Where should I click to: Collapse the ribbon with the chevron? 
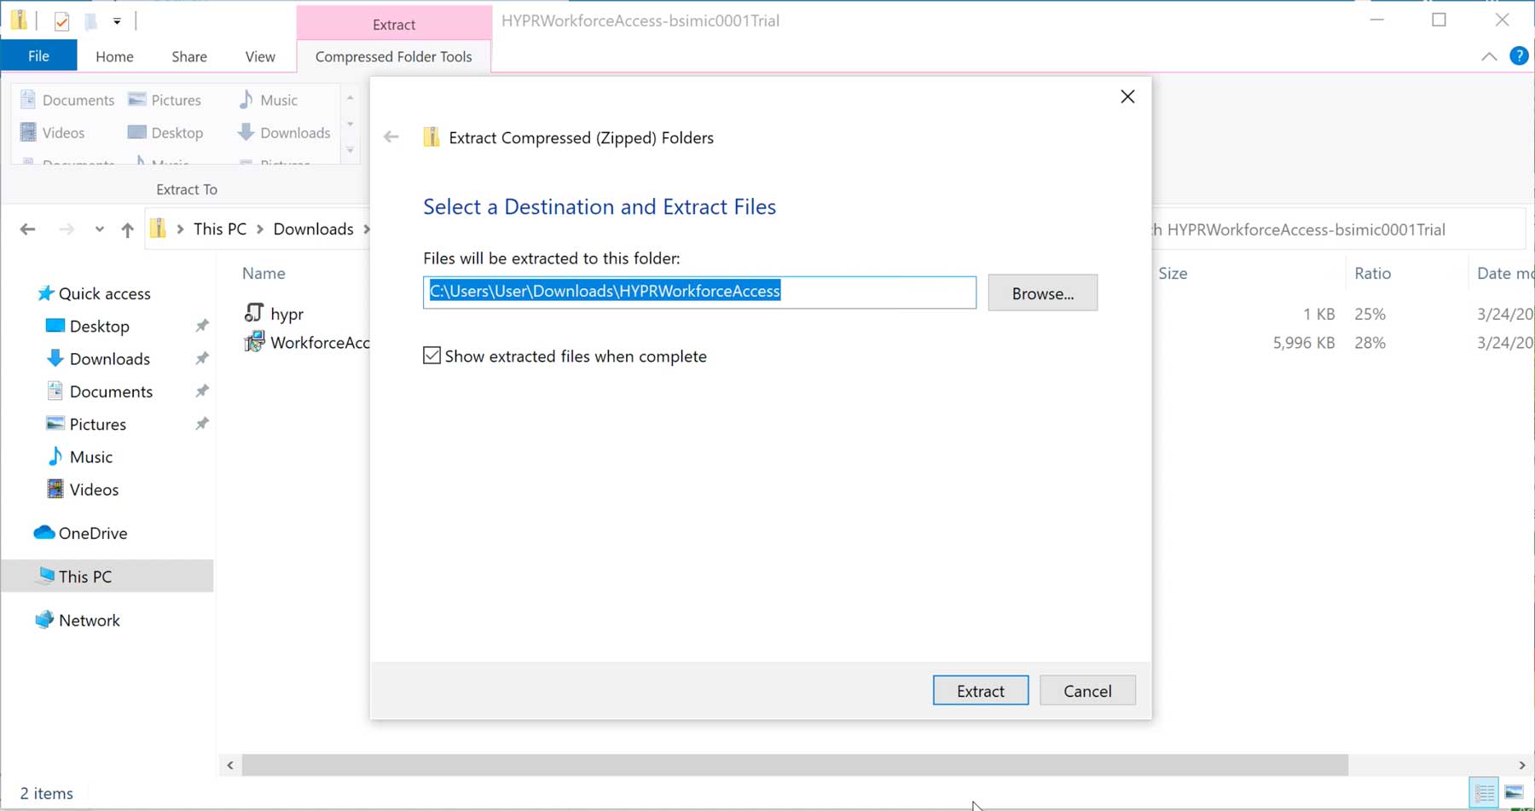click(1489, 56)
